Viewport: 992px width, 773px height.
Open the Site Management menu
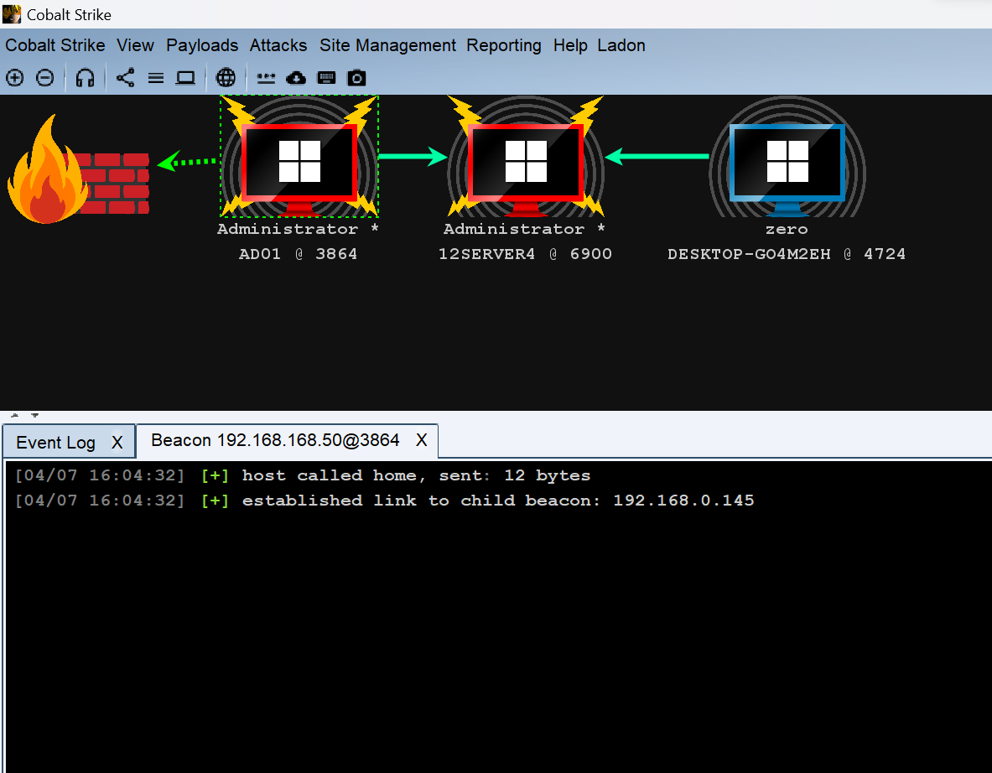point(387,45)
